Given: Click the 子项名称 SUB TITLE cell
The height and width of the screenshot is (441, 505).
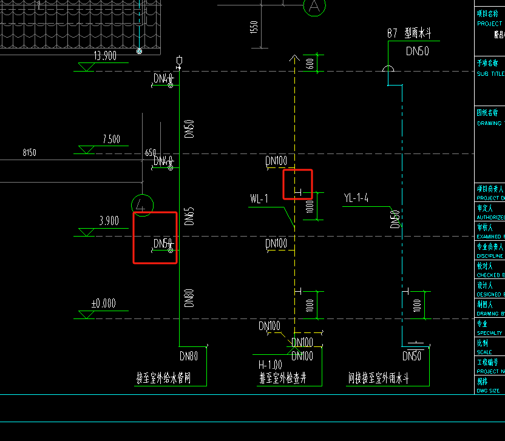Looking at the screenshot, I should click(x=490, y=81).
